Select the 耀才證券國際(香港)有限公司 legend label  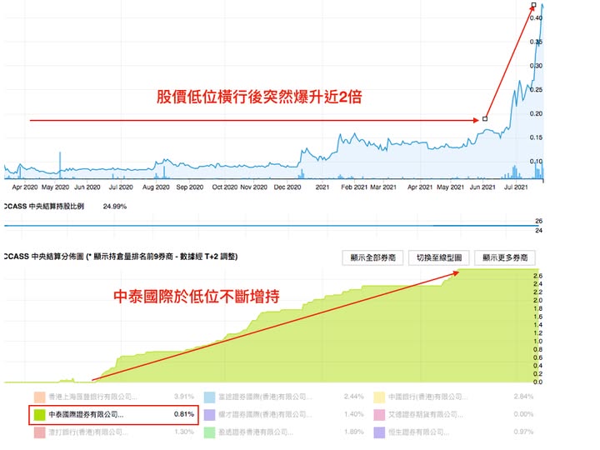pos(265,414)
